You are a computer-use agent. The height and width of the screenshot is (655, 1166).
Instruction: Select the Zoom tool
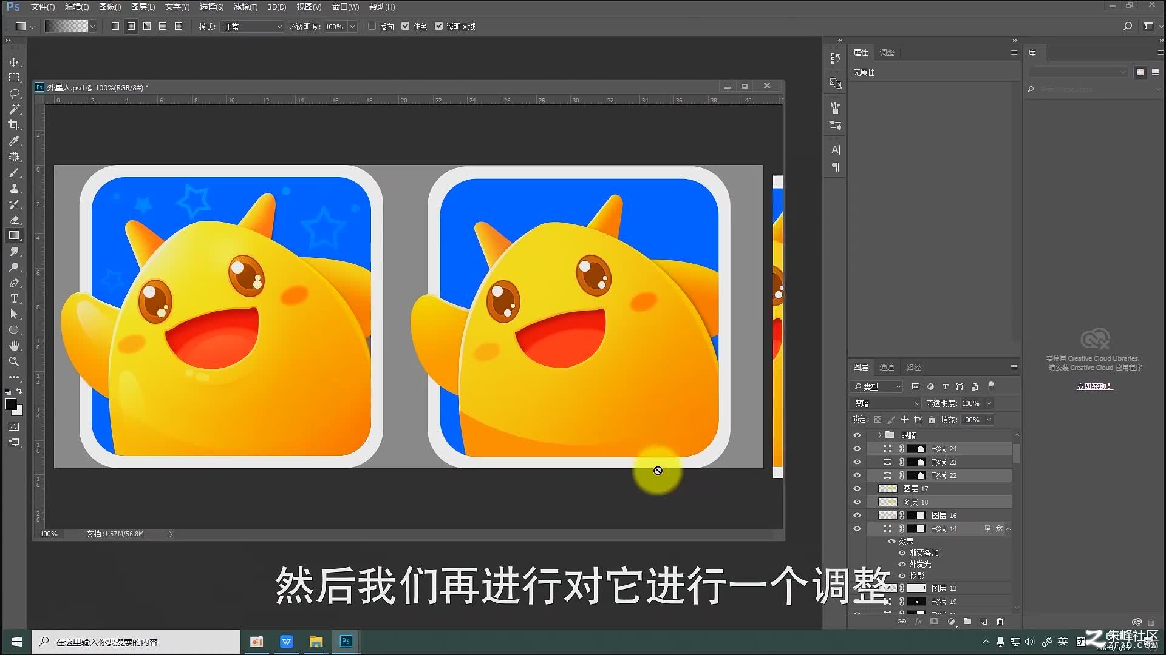pyautogui.click(x=14, y=361)
